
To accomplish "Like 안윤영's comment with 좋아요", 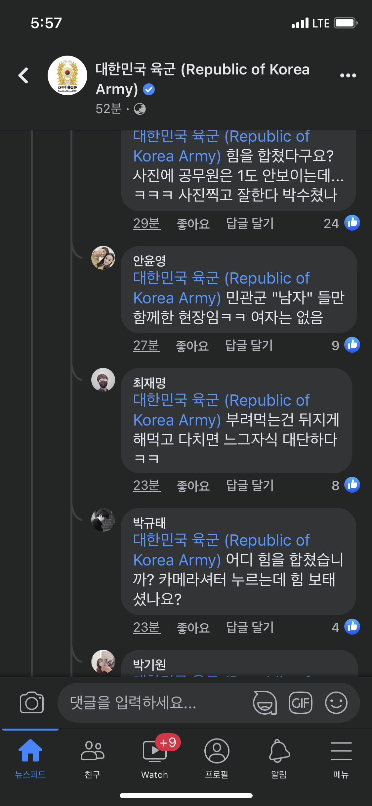I will point(192,346).
